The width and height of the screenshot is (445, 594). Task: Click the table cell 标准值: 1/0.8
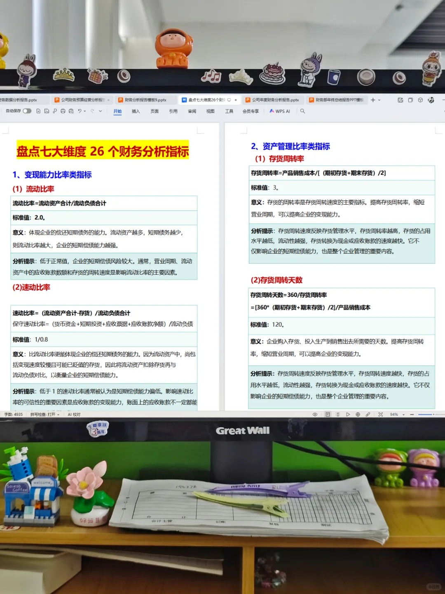point(104,339)
